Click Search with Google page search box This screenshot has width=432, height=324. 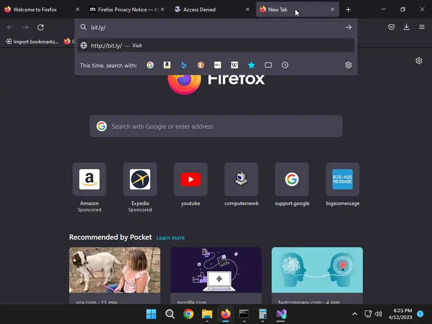pos(216,126)
